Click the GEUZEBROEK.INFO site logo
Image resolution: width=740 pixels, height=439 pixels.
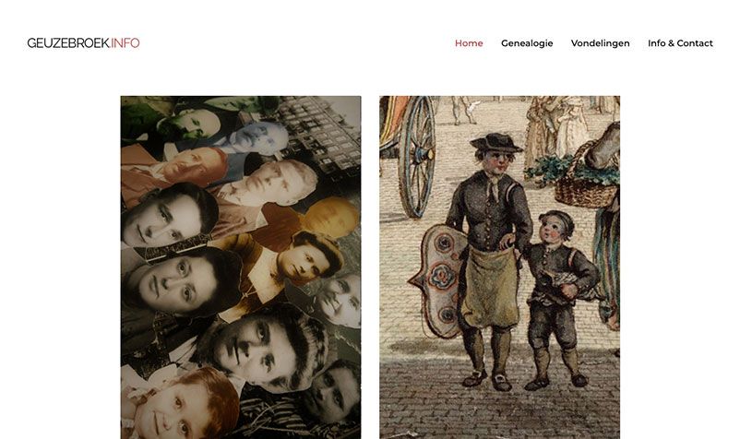[83, 43]
